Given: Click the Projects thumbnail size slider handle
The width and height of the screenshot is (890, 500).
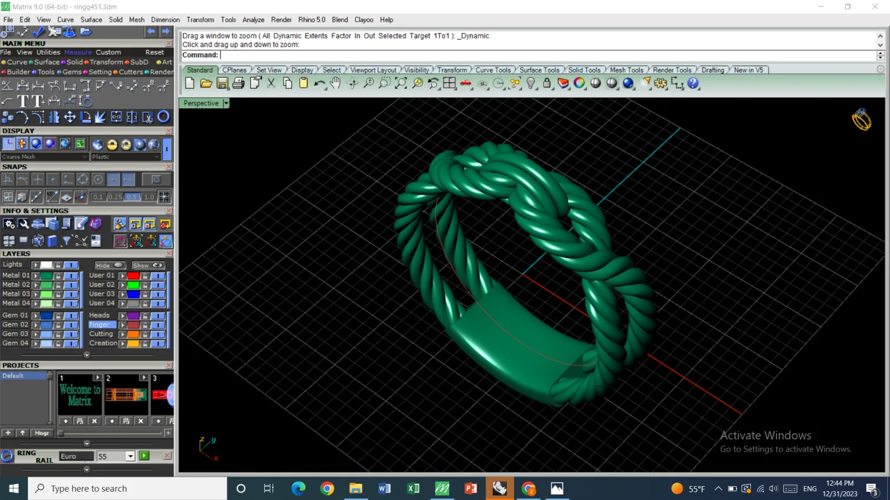Looking at the screenshot, I should (61, 433).
